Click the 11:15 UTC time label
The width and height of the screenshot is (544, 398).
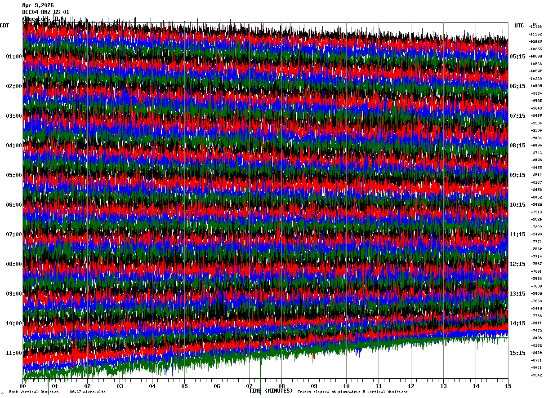517,234
